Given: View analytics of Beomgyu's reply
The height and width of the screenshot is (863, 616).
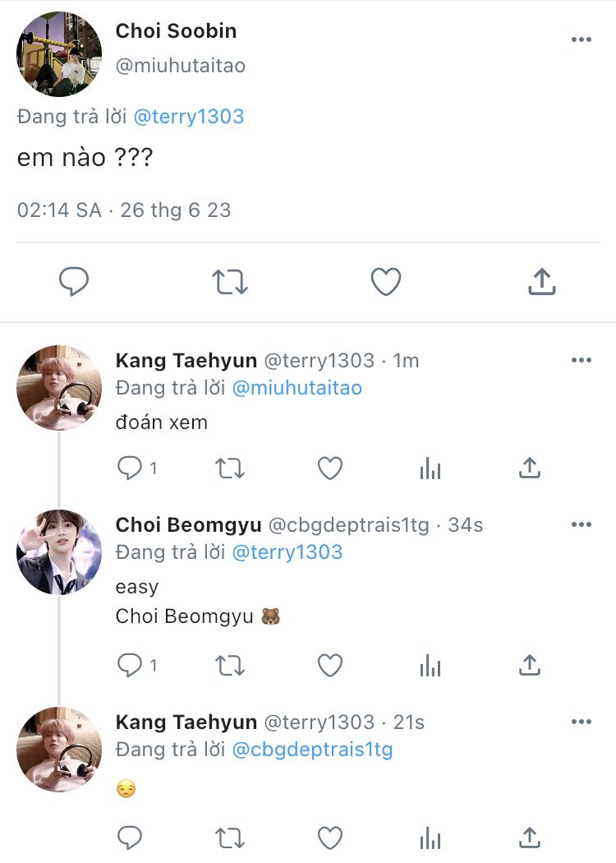Looking at the screenshot, I should pyautogui.click(x=430, y=665).
